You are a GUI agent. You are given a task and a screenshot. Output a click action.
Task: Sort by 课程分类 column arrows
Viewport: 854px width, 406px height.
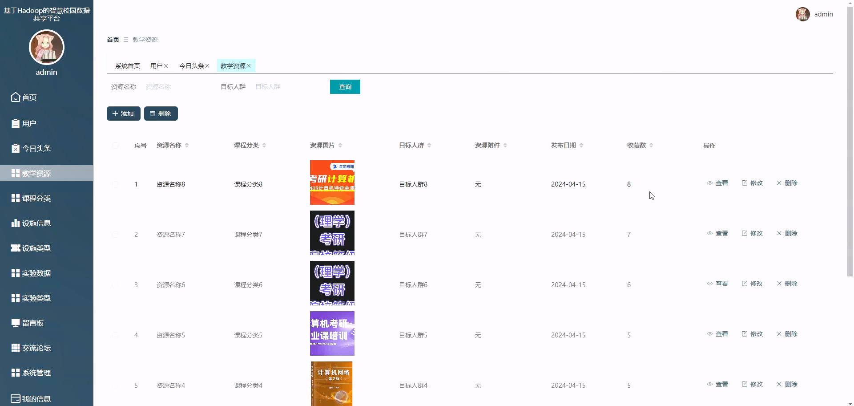click(x=264, y=146)
